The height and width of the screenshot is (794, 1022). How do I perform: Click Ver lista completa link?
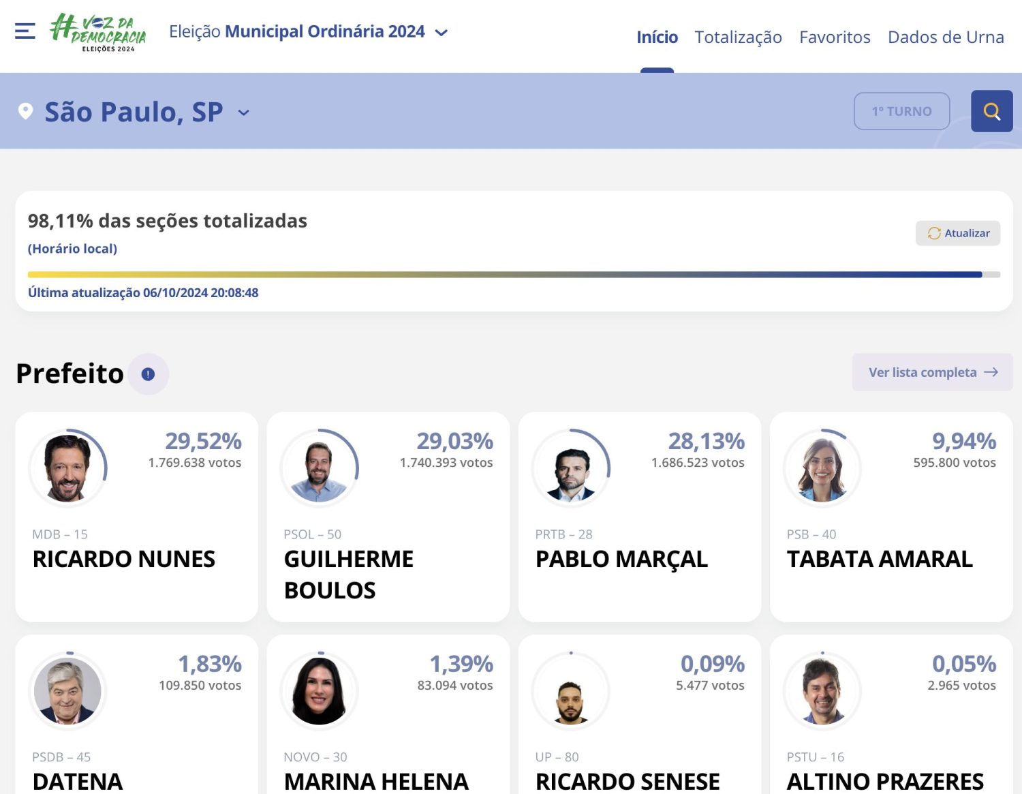click(x=931, y=372)
